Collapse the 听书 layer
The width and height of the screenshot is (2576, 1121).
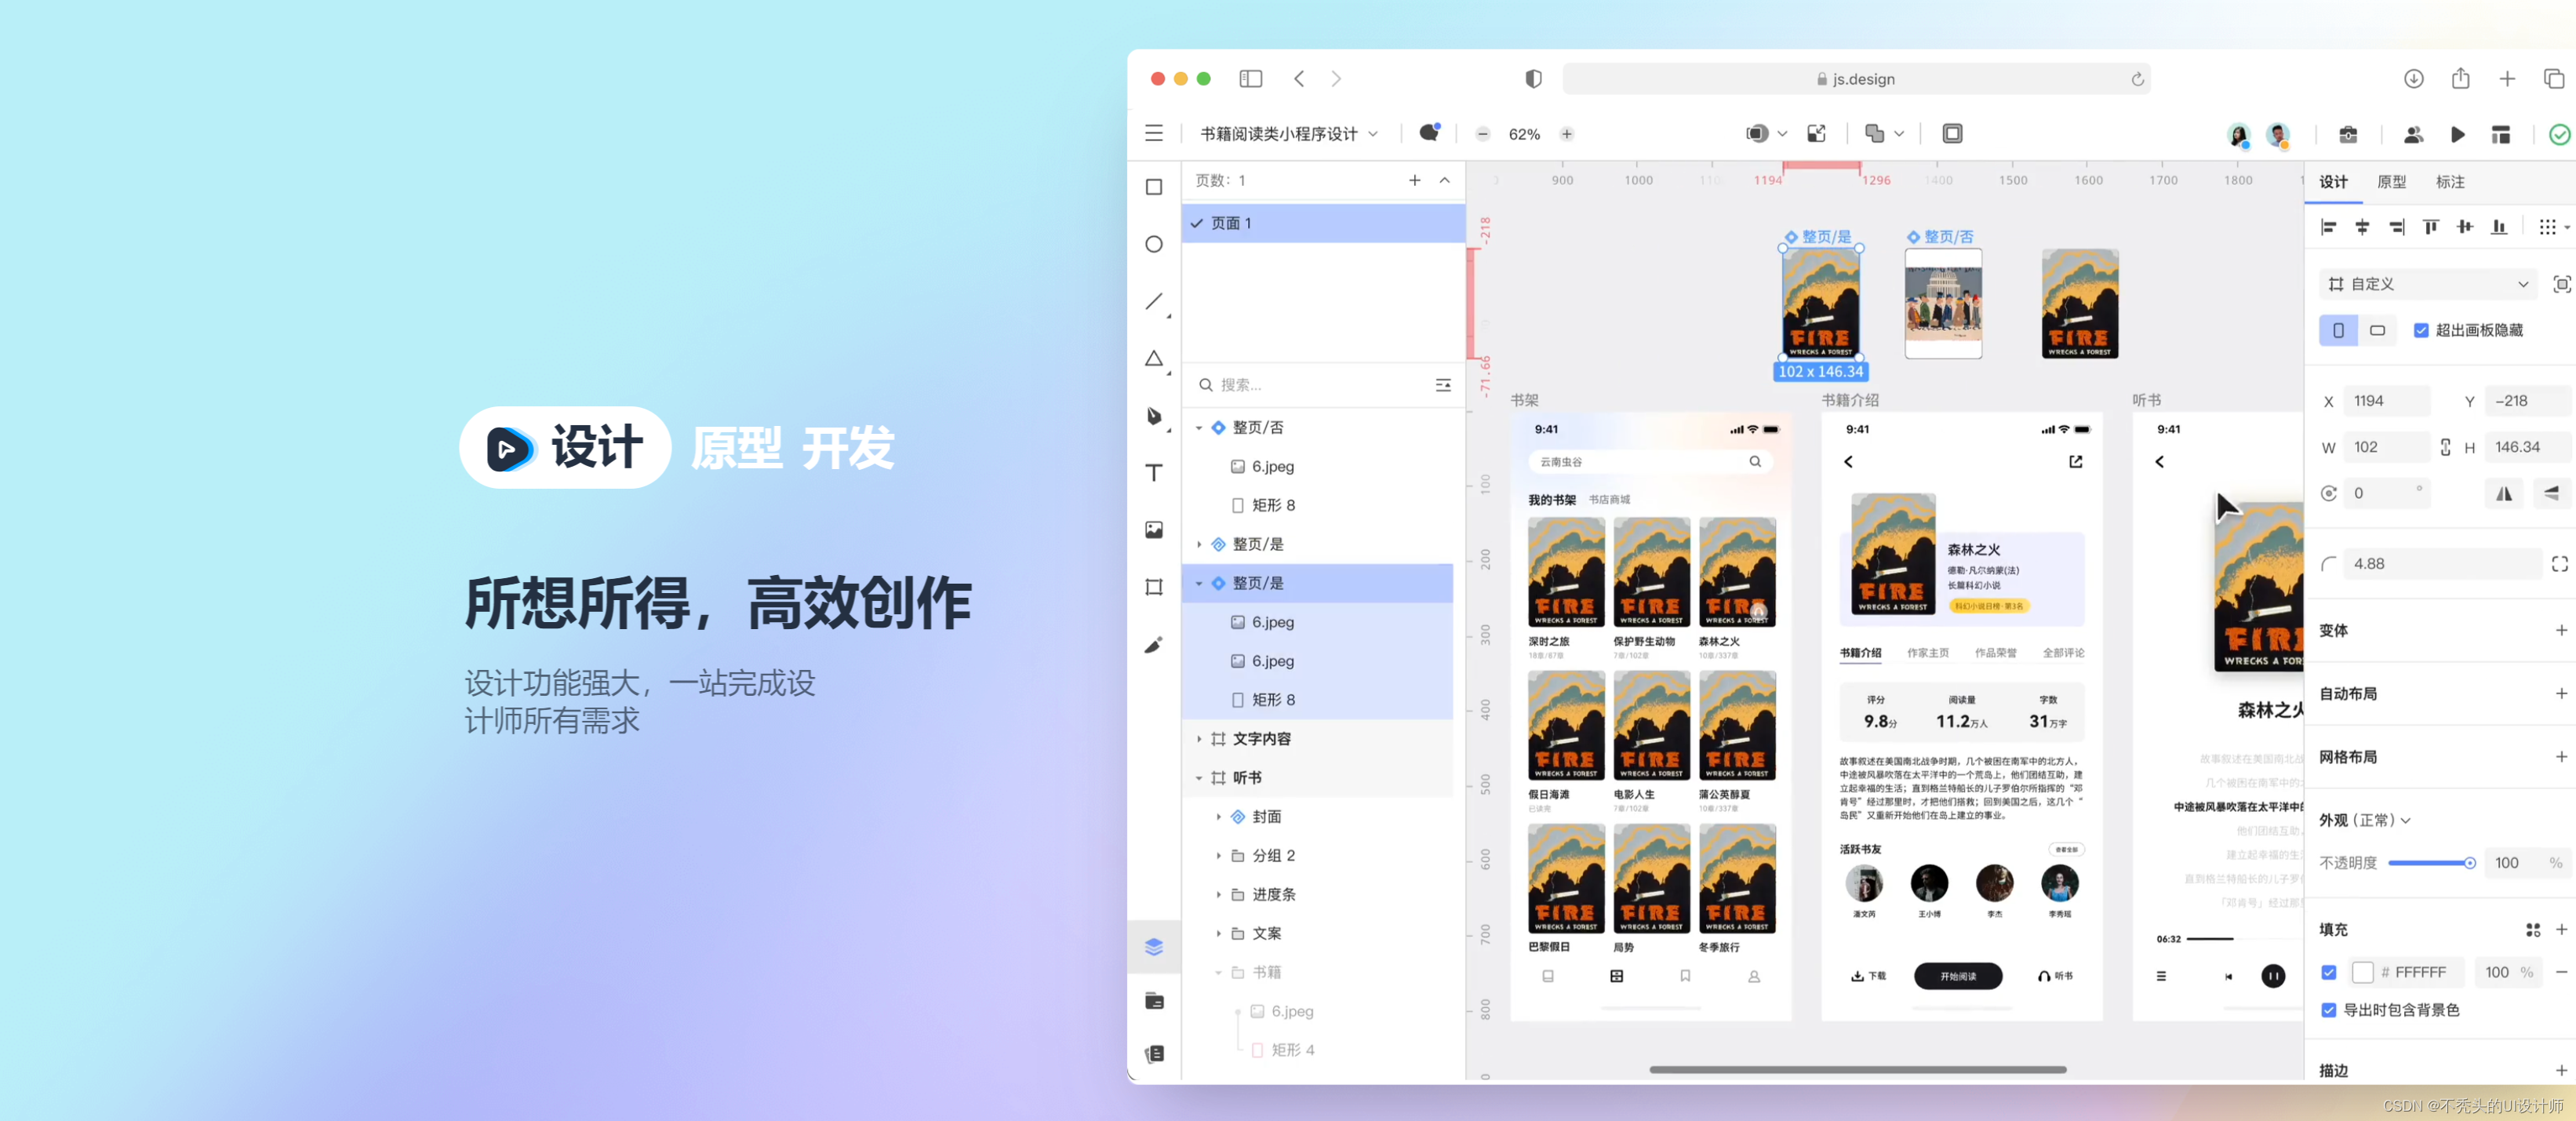(x=1198, y=778)
